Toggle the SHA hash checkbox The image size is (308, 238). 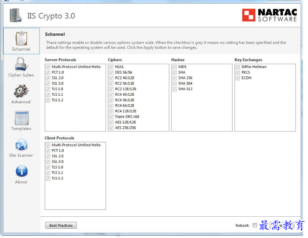(174, 72)
